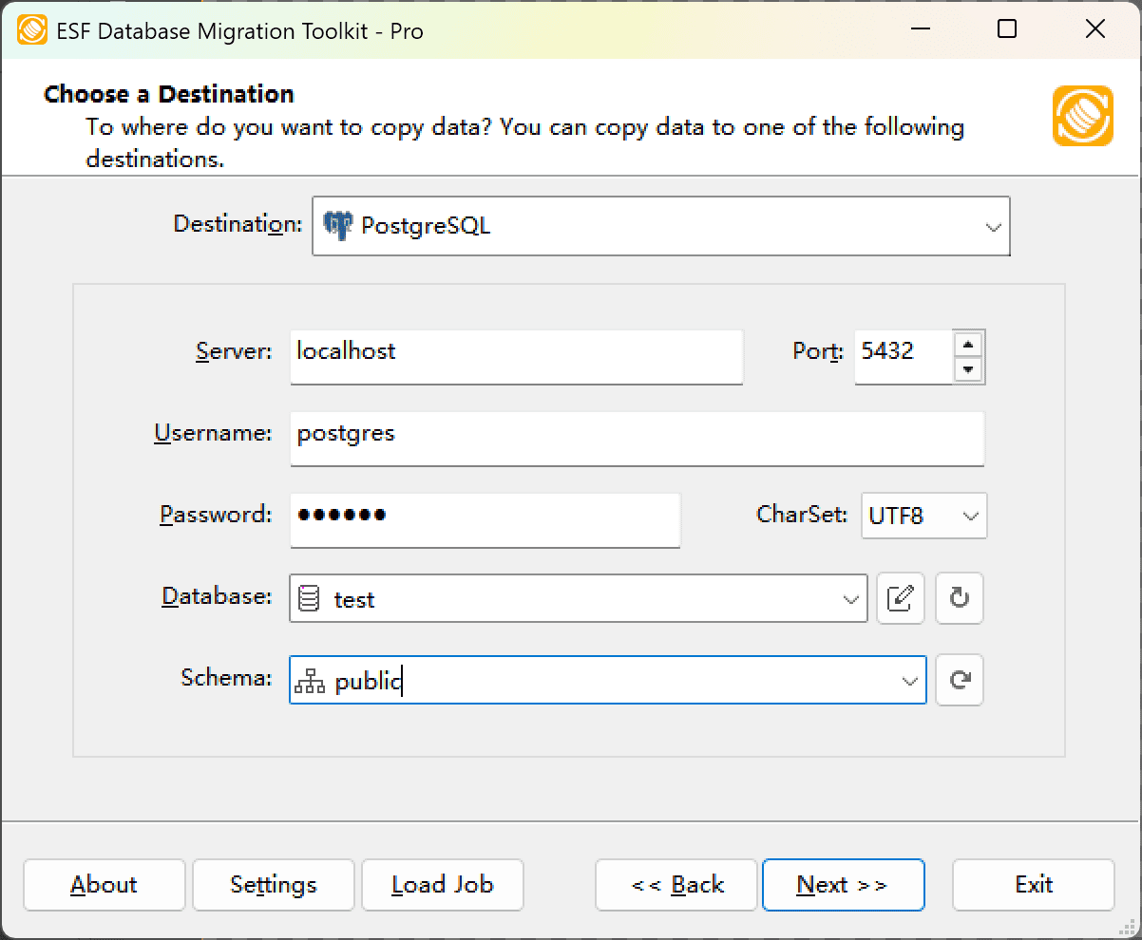The width and height of the screenshot is (1142, 940).
Task: Open the Destination database type dropdown
Action: 994,226
